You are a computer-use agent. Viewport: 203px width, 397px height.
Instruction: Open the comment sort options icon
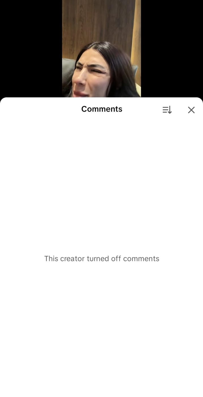tap(167, 110)
